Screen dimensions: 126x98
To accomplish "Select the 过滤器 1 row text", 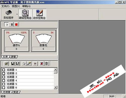I will coord(12,70).
